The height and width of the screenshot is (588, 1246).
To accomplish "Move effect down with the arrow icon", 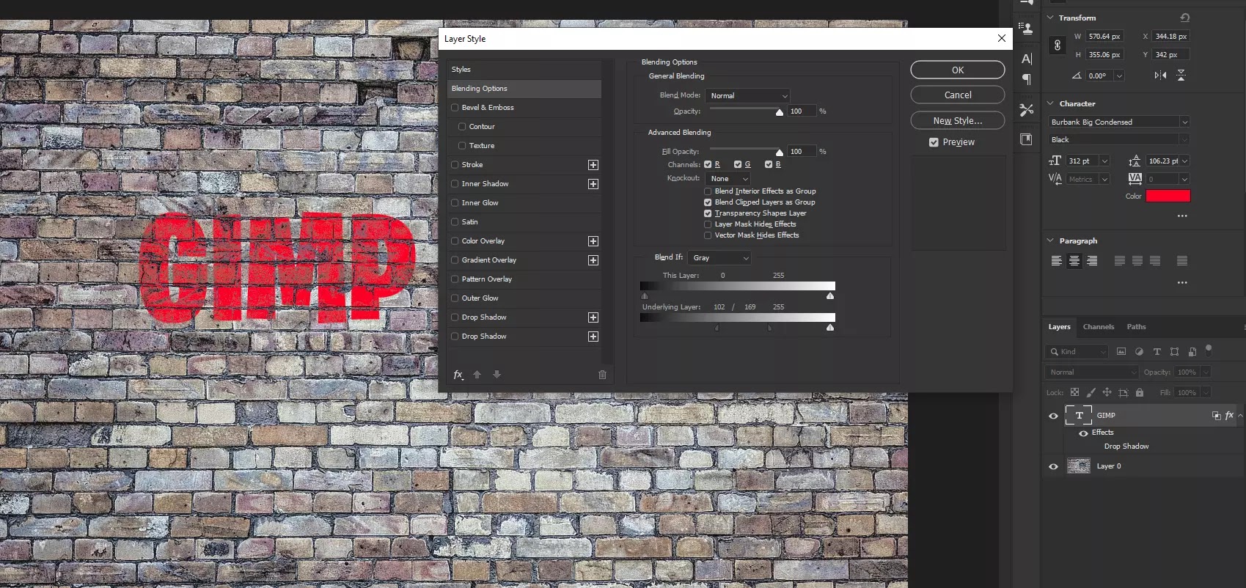I will (497, 375).
